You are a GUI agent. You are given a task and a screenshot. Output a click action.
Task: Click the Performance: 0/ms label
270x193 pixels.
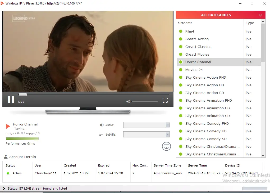tap(20, 143)
